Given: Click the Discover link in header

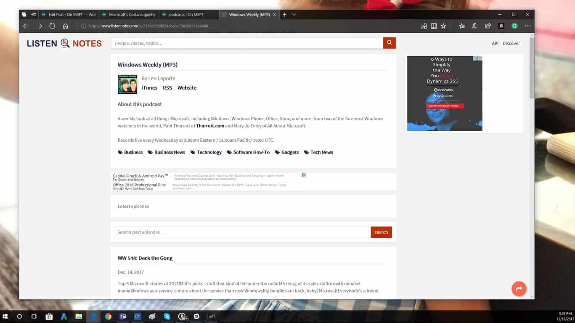Looking at the screenshot, I should 511,43.
